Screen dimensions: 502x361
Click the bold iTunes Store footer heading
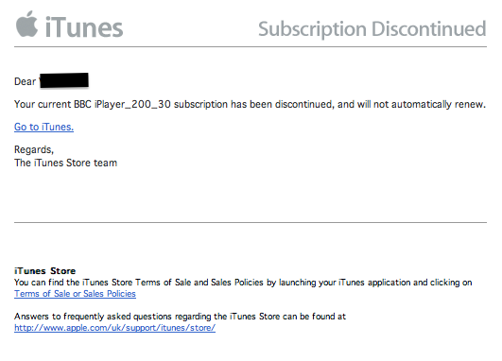pos(44,271)
